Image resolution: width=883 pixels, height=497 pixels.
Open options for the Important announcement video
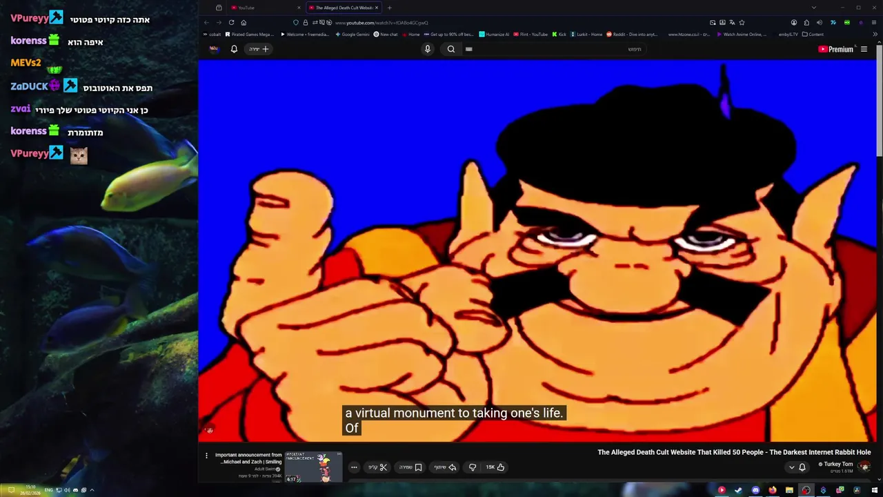(x=206, y=456)
